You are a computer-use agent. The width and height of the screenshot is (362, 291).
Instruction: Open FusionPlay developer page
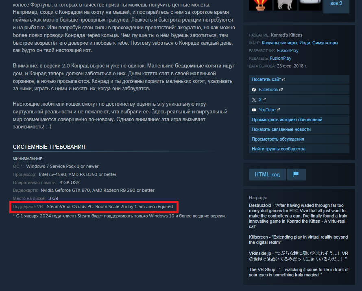click(288, 50)
